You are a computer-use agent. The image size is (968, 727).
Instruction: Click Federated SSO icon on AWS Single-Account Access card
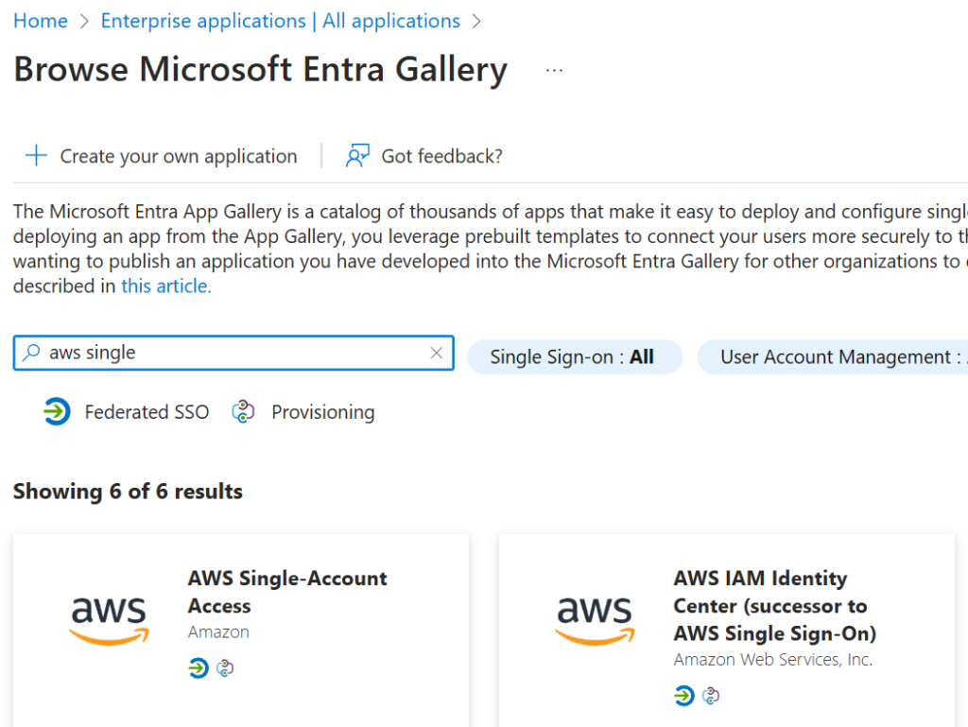coord(199,667)
